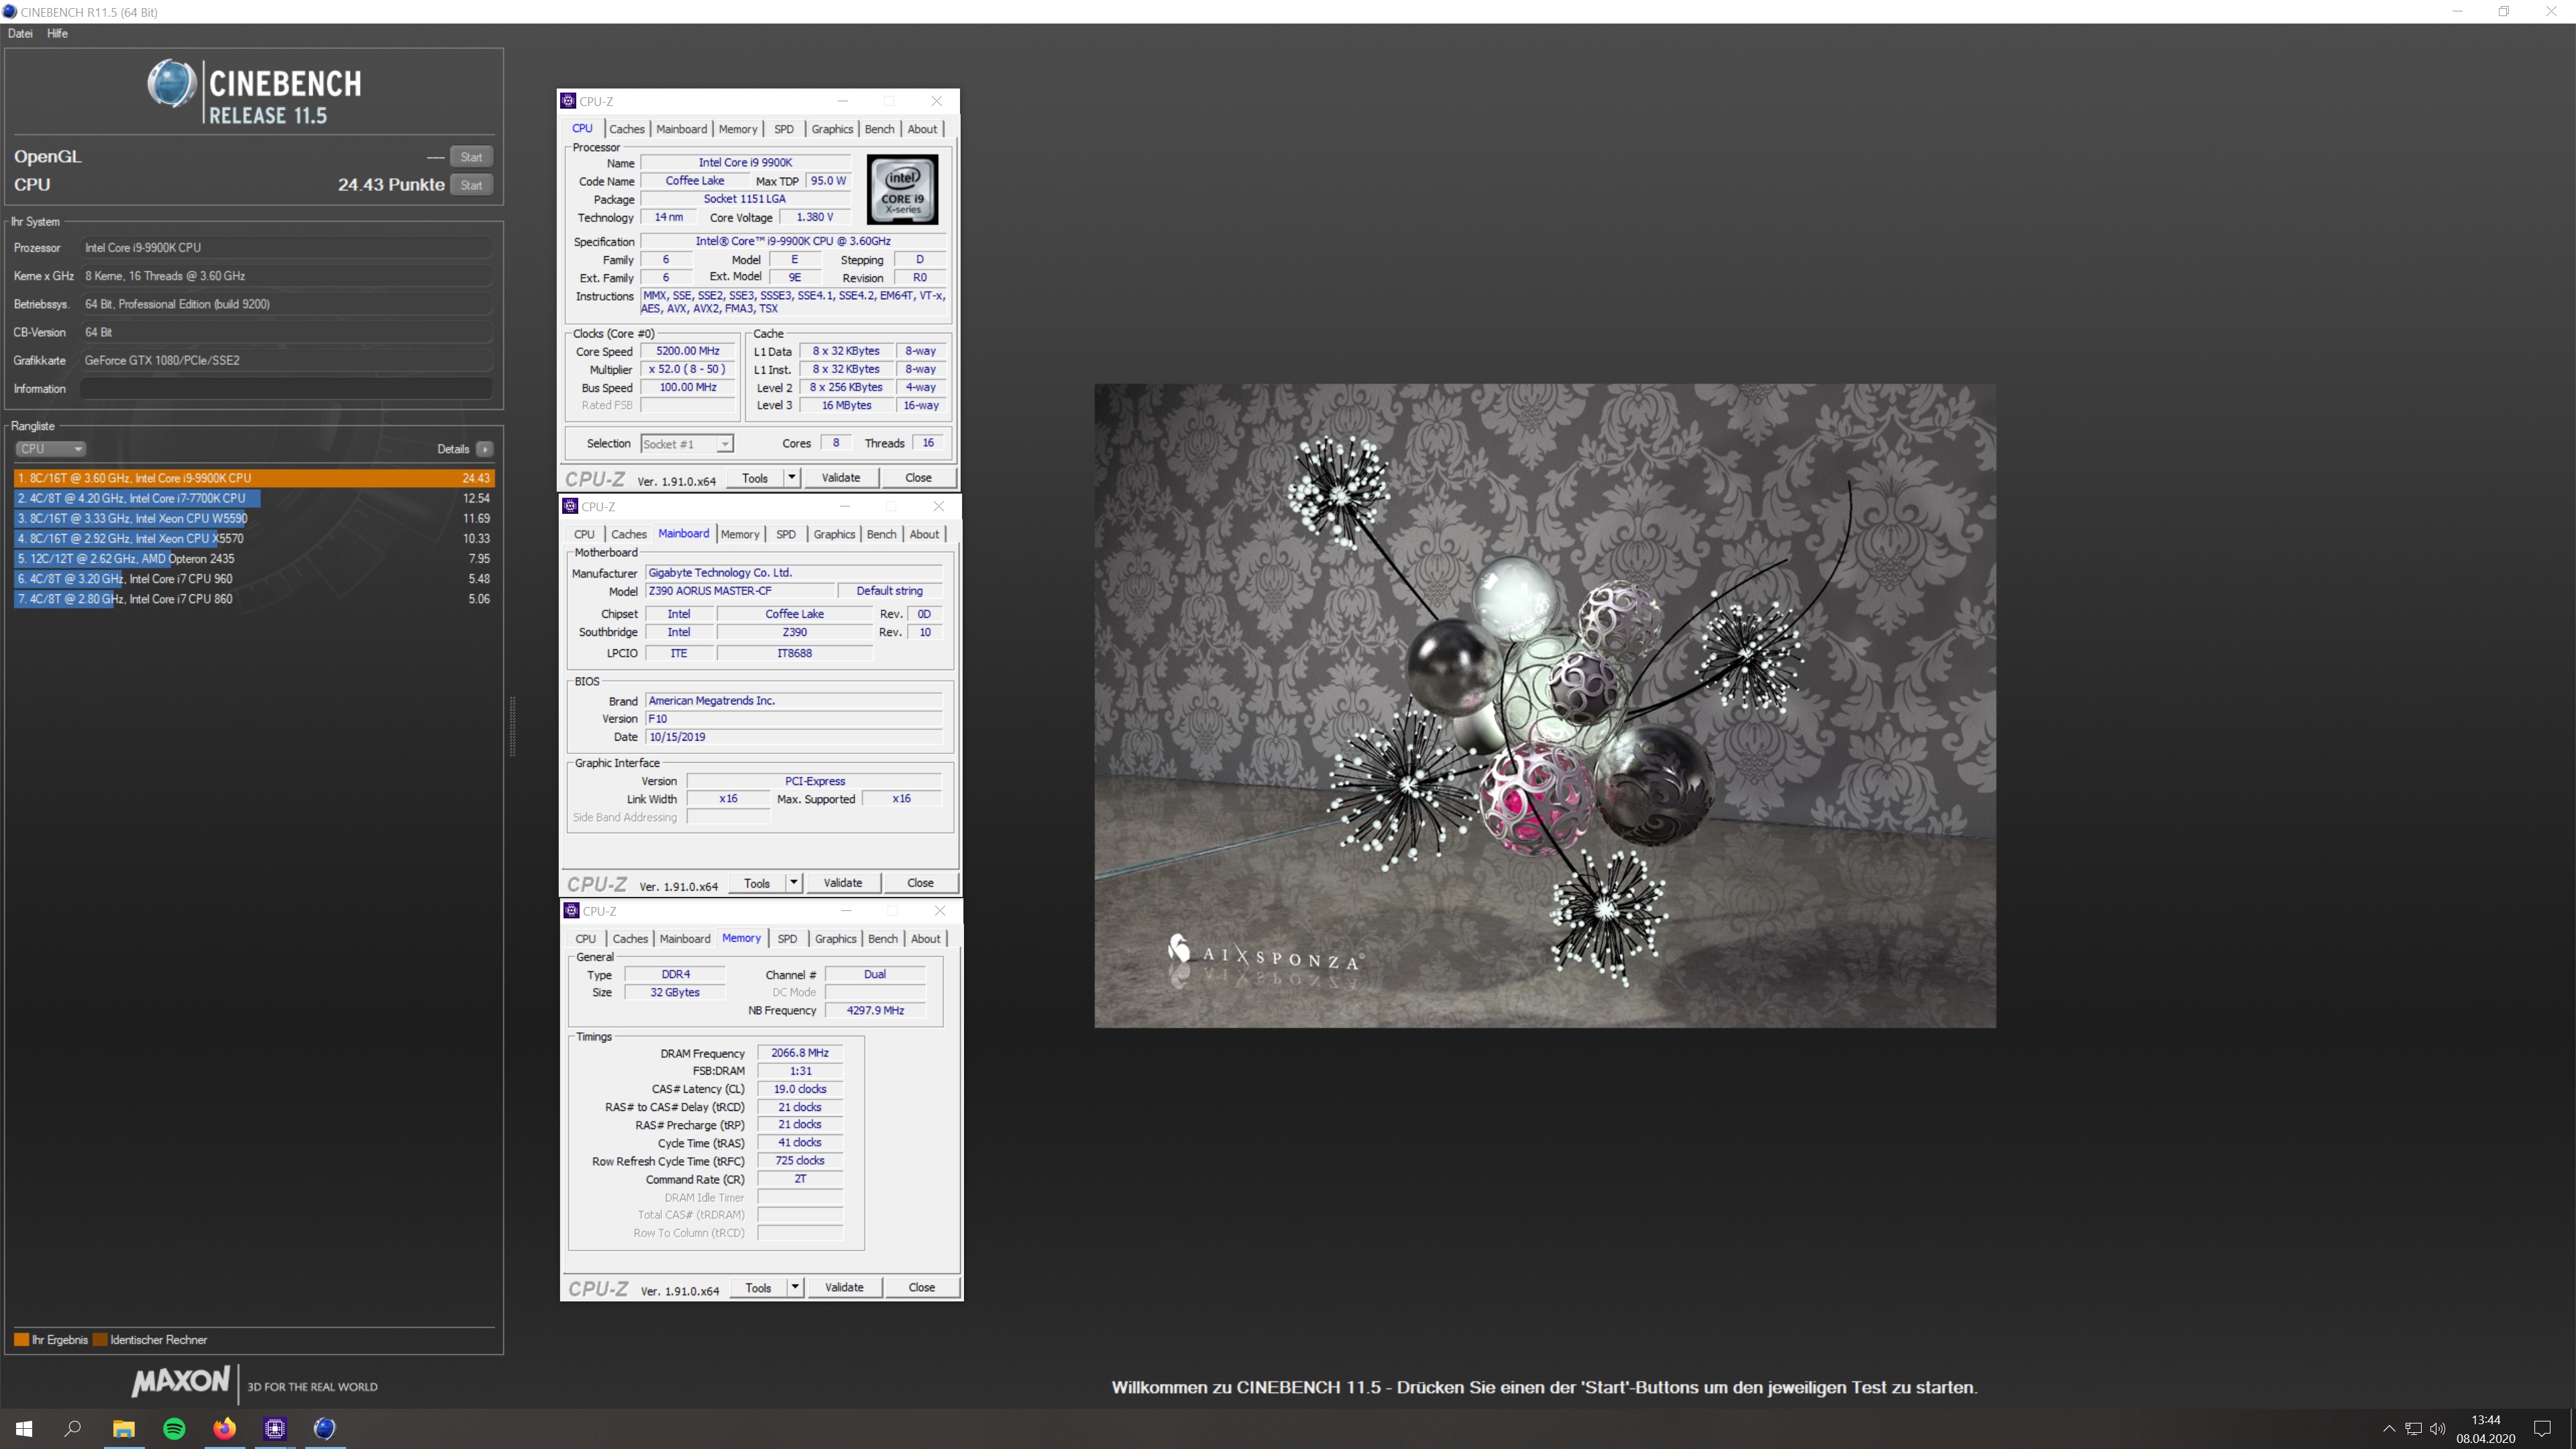Open volume control tray icon
This screenshot has height=1449, width=2576.
click(2437, 1428)
